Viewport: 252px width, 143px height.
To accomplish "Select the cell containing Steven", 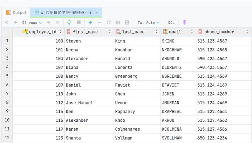I will tap(89, 41).
